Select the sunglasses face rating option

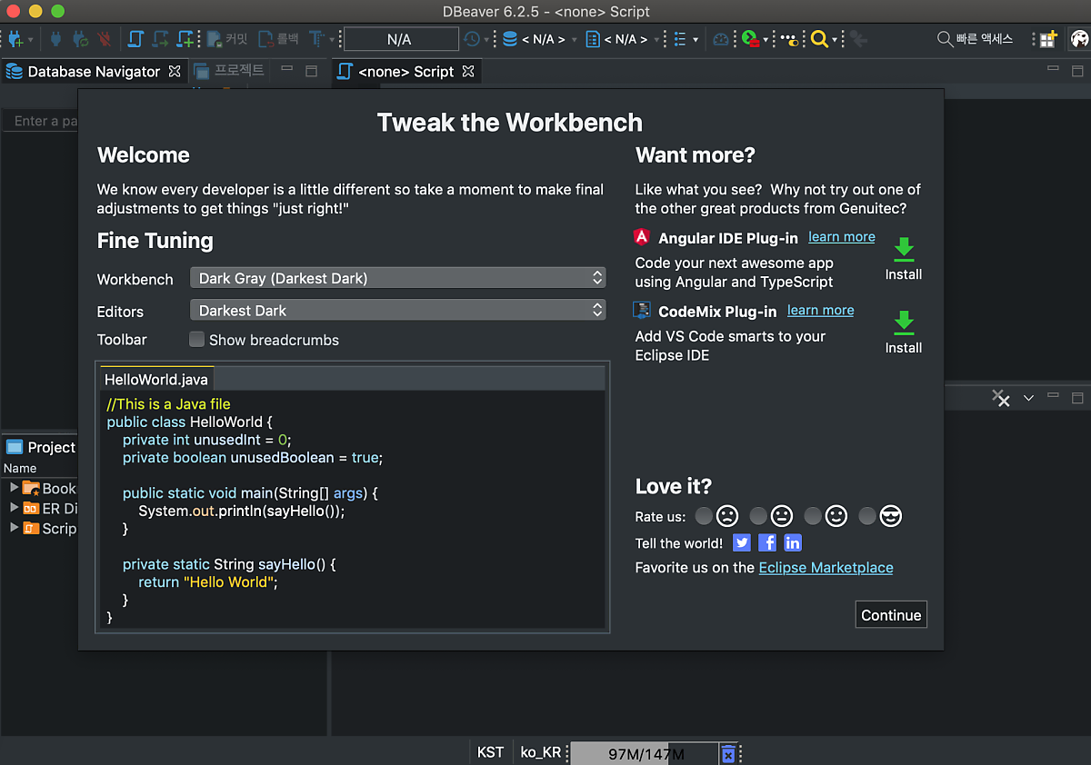(x=867, y=516)
